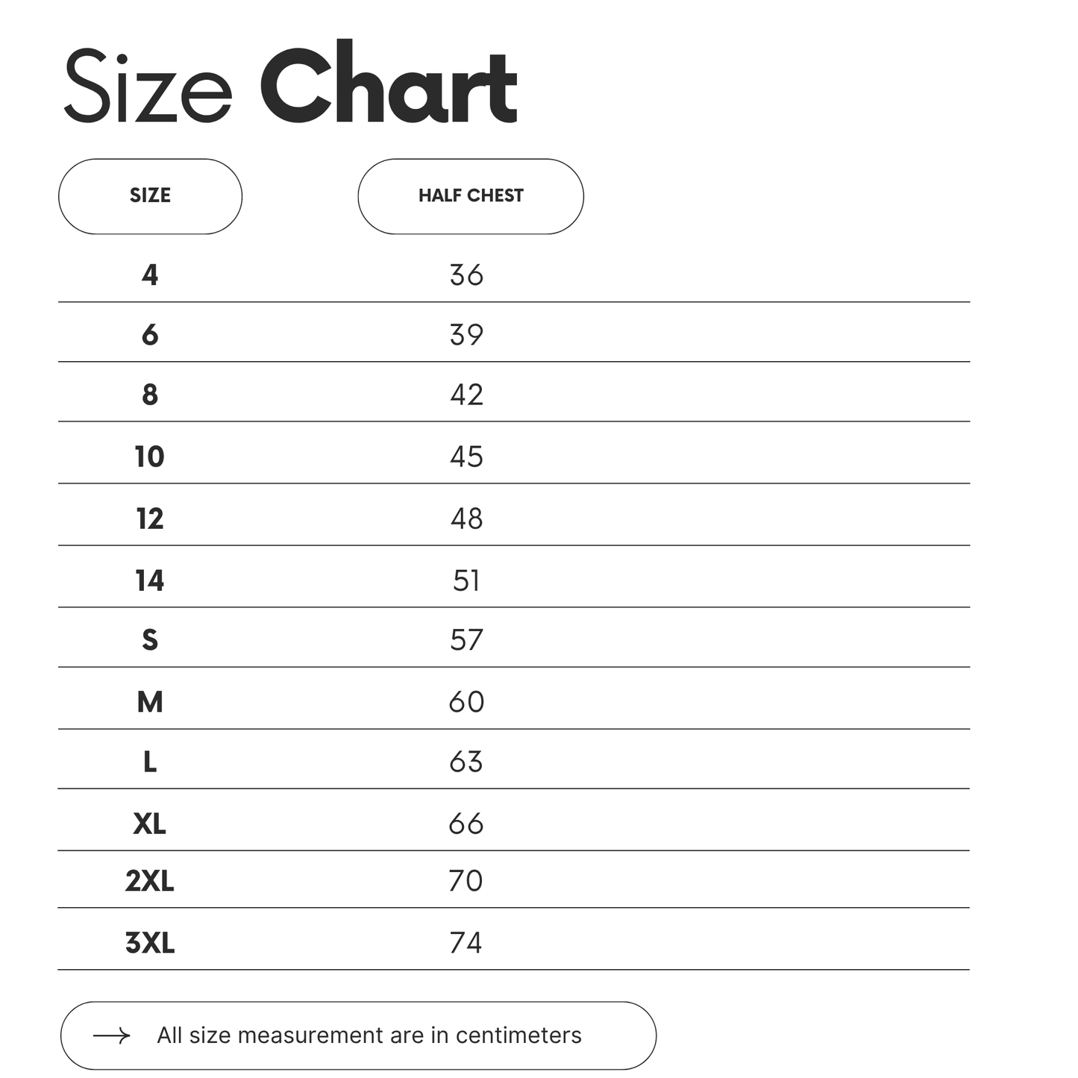Select the size S row label

(x=150, y=640)
